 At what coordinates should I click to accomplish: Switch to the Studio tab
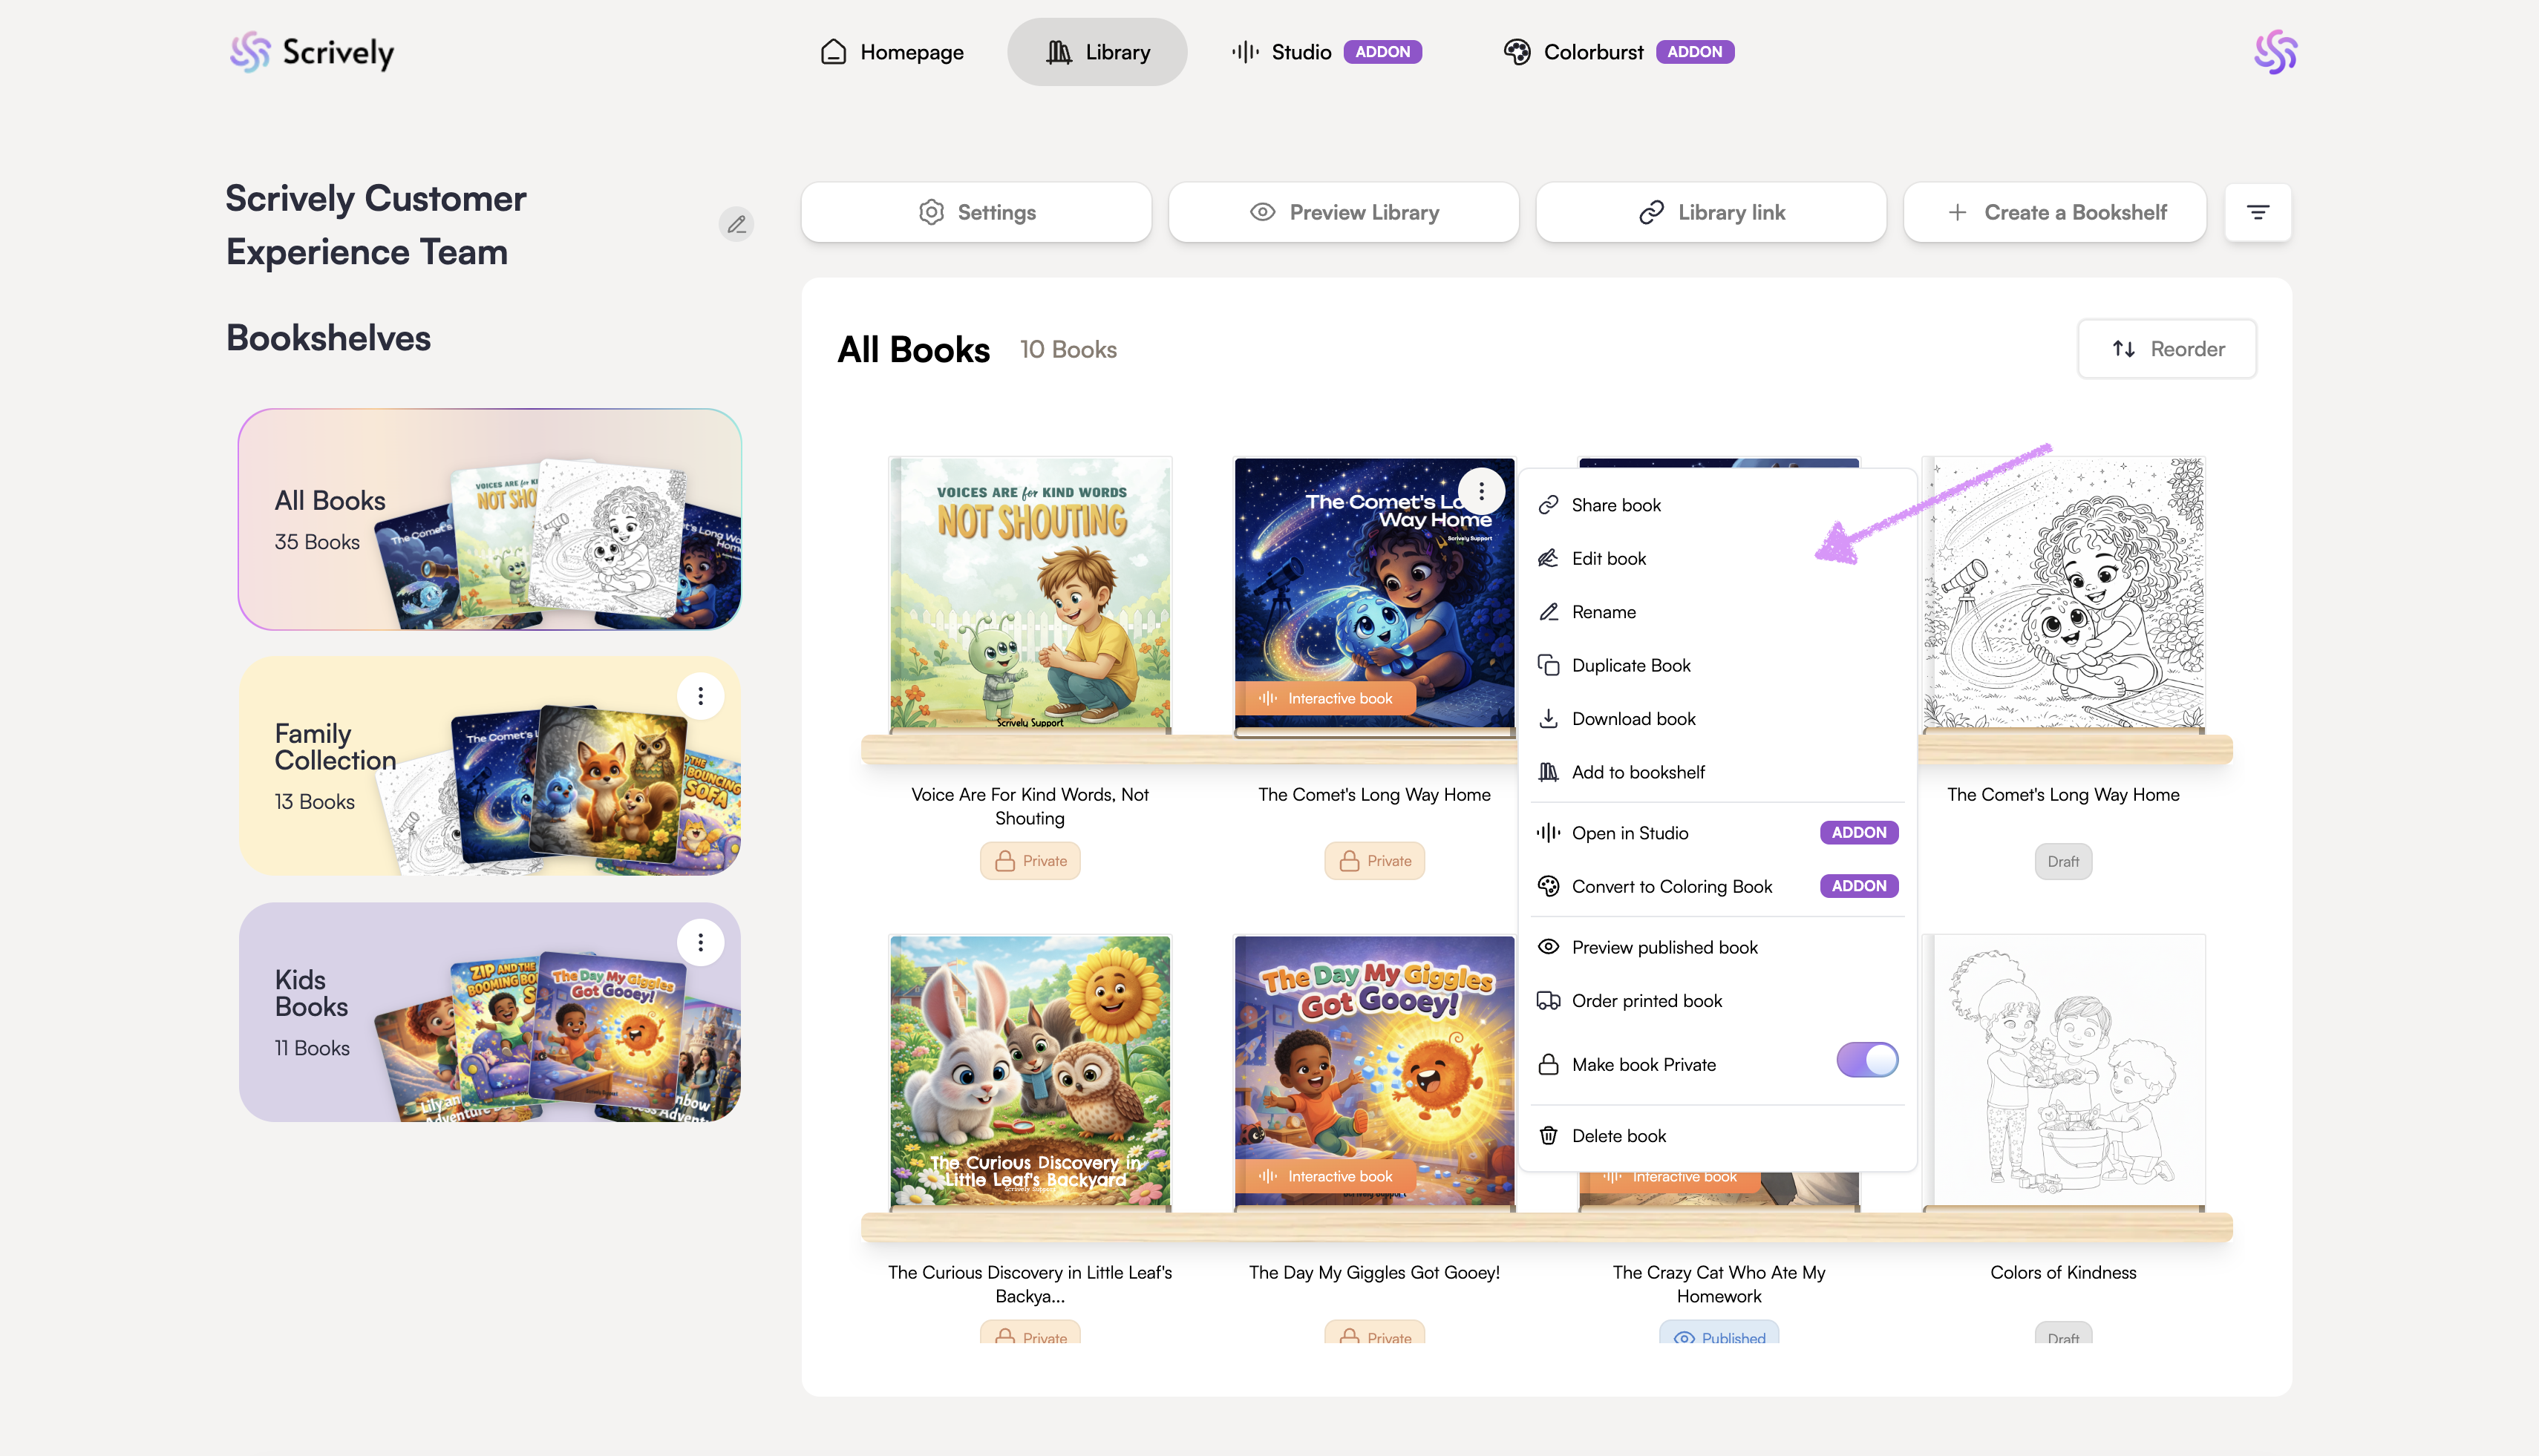1299,52
